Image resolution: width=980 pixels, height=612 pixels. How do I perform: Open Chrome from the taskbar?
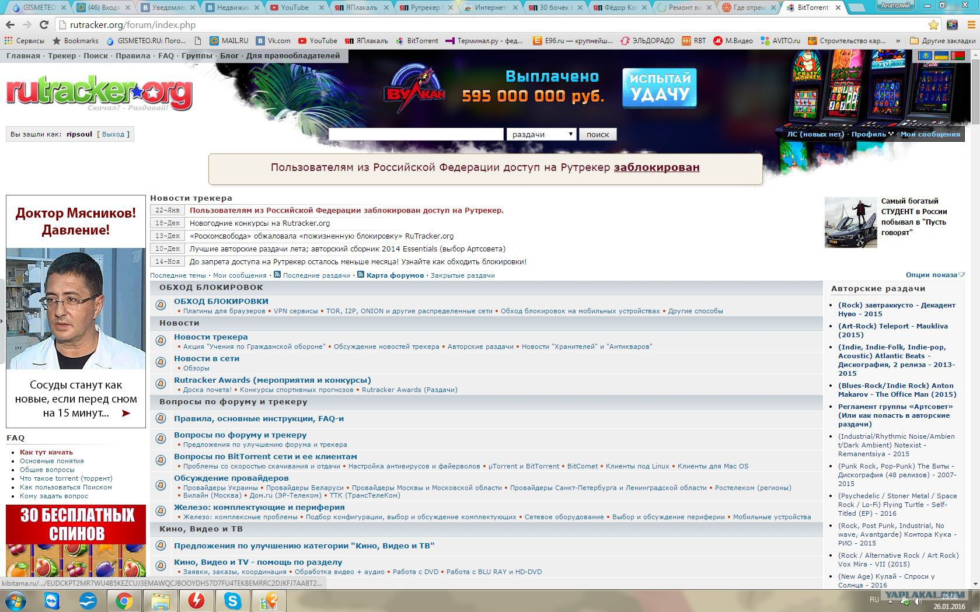click(124, 600)
